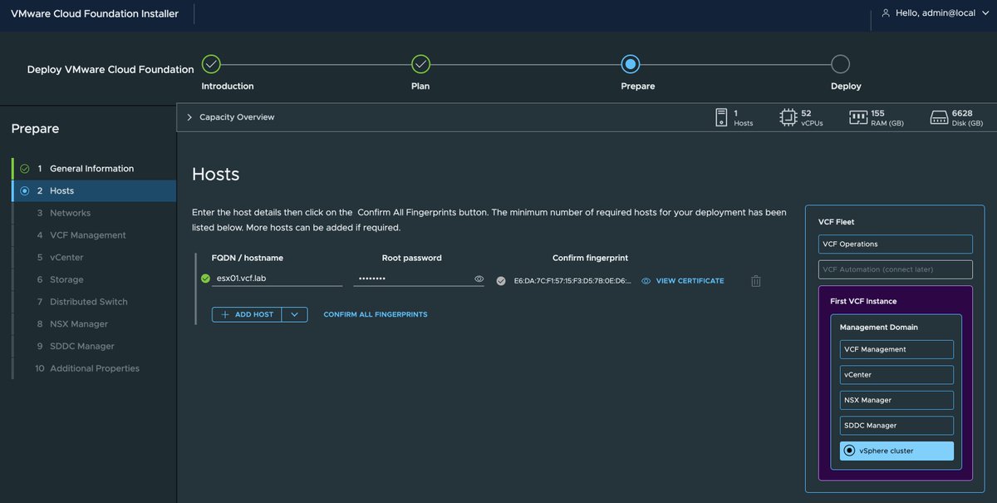Click the eye icon beside View Certificate

(x=646, y=281)
